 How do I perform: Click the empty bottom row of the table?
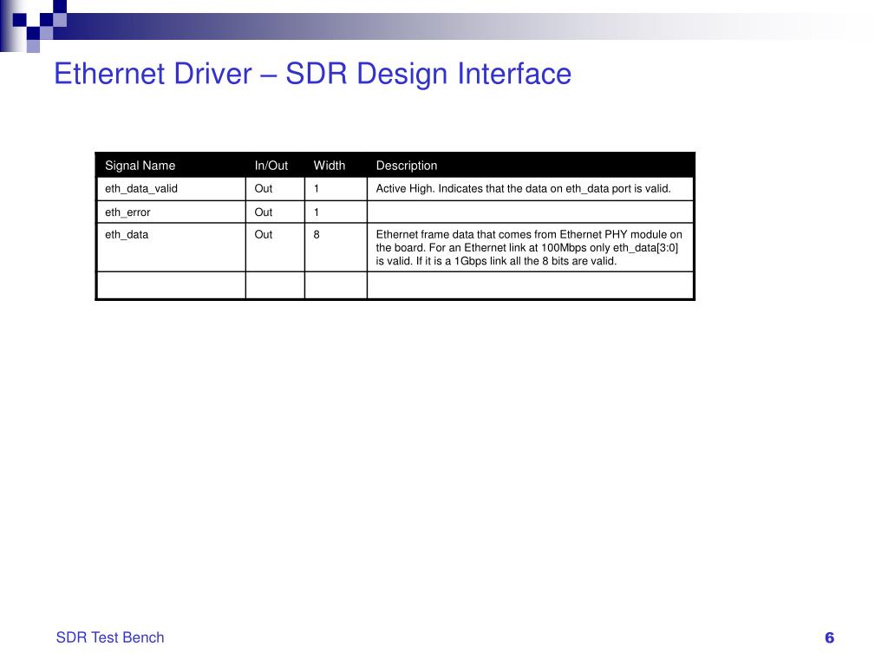(x=395, y=284)
